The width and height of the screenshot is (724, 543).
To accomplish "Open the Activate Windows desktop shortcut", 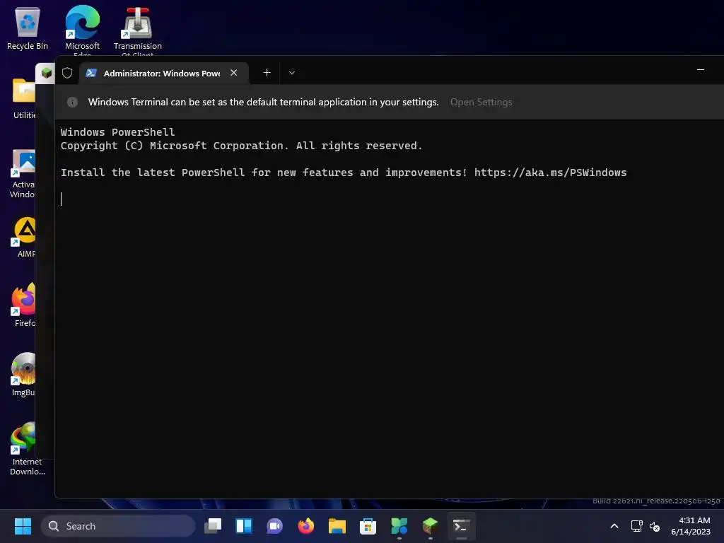I will coord(23,174).
